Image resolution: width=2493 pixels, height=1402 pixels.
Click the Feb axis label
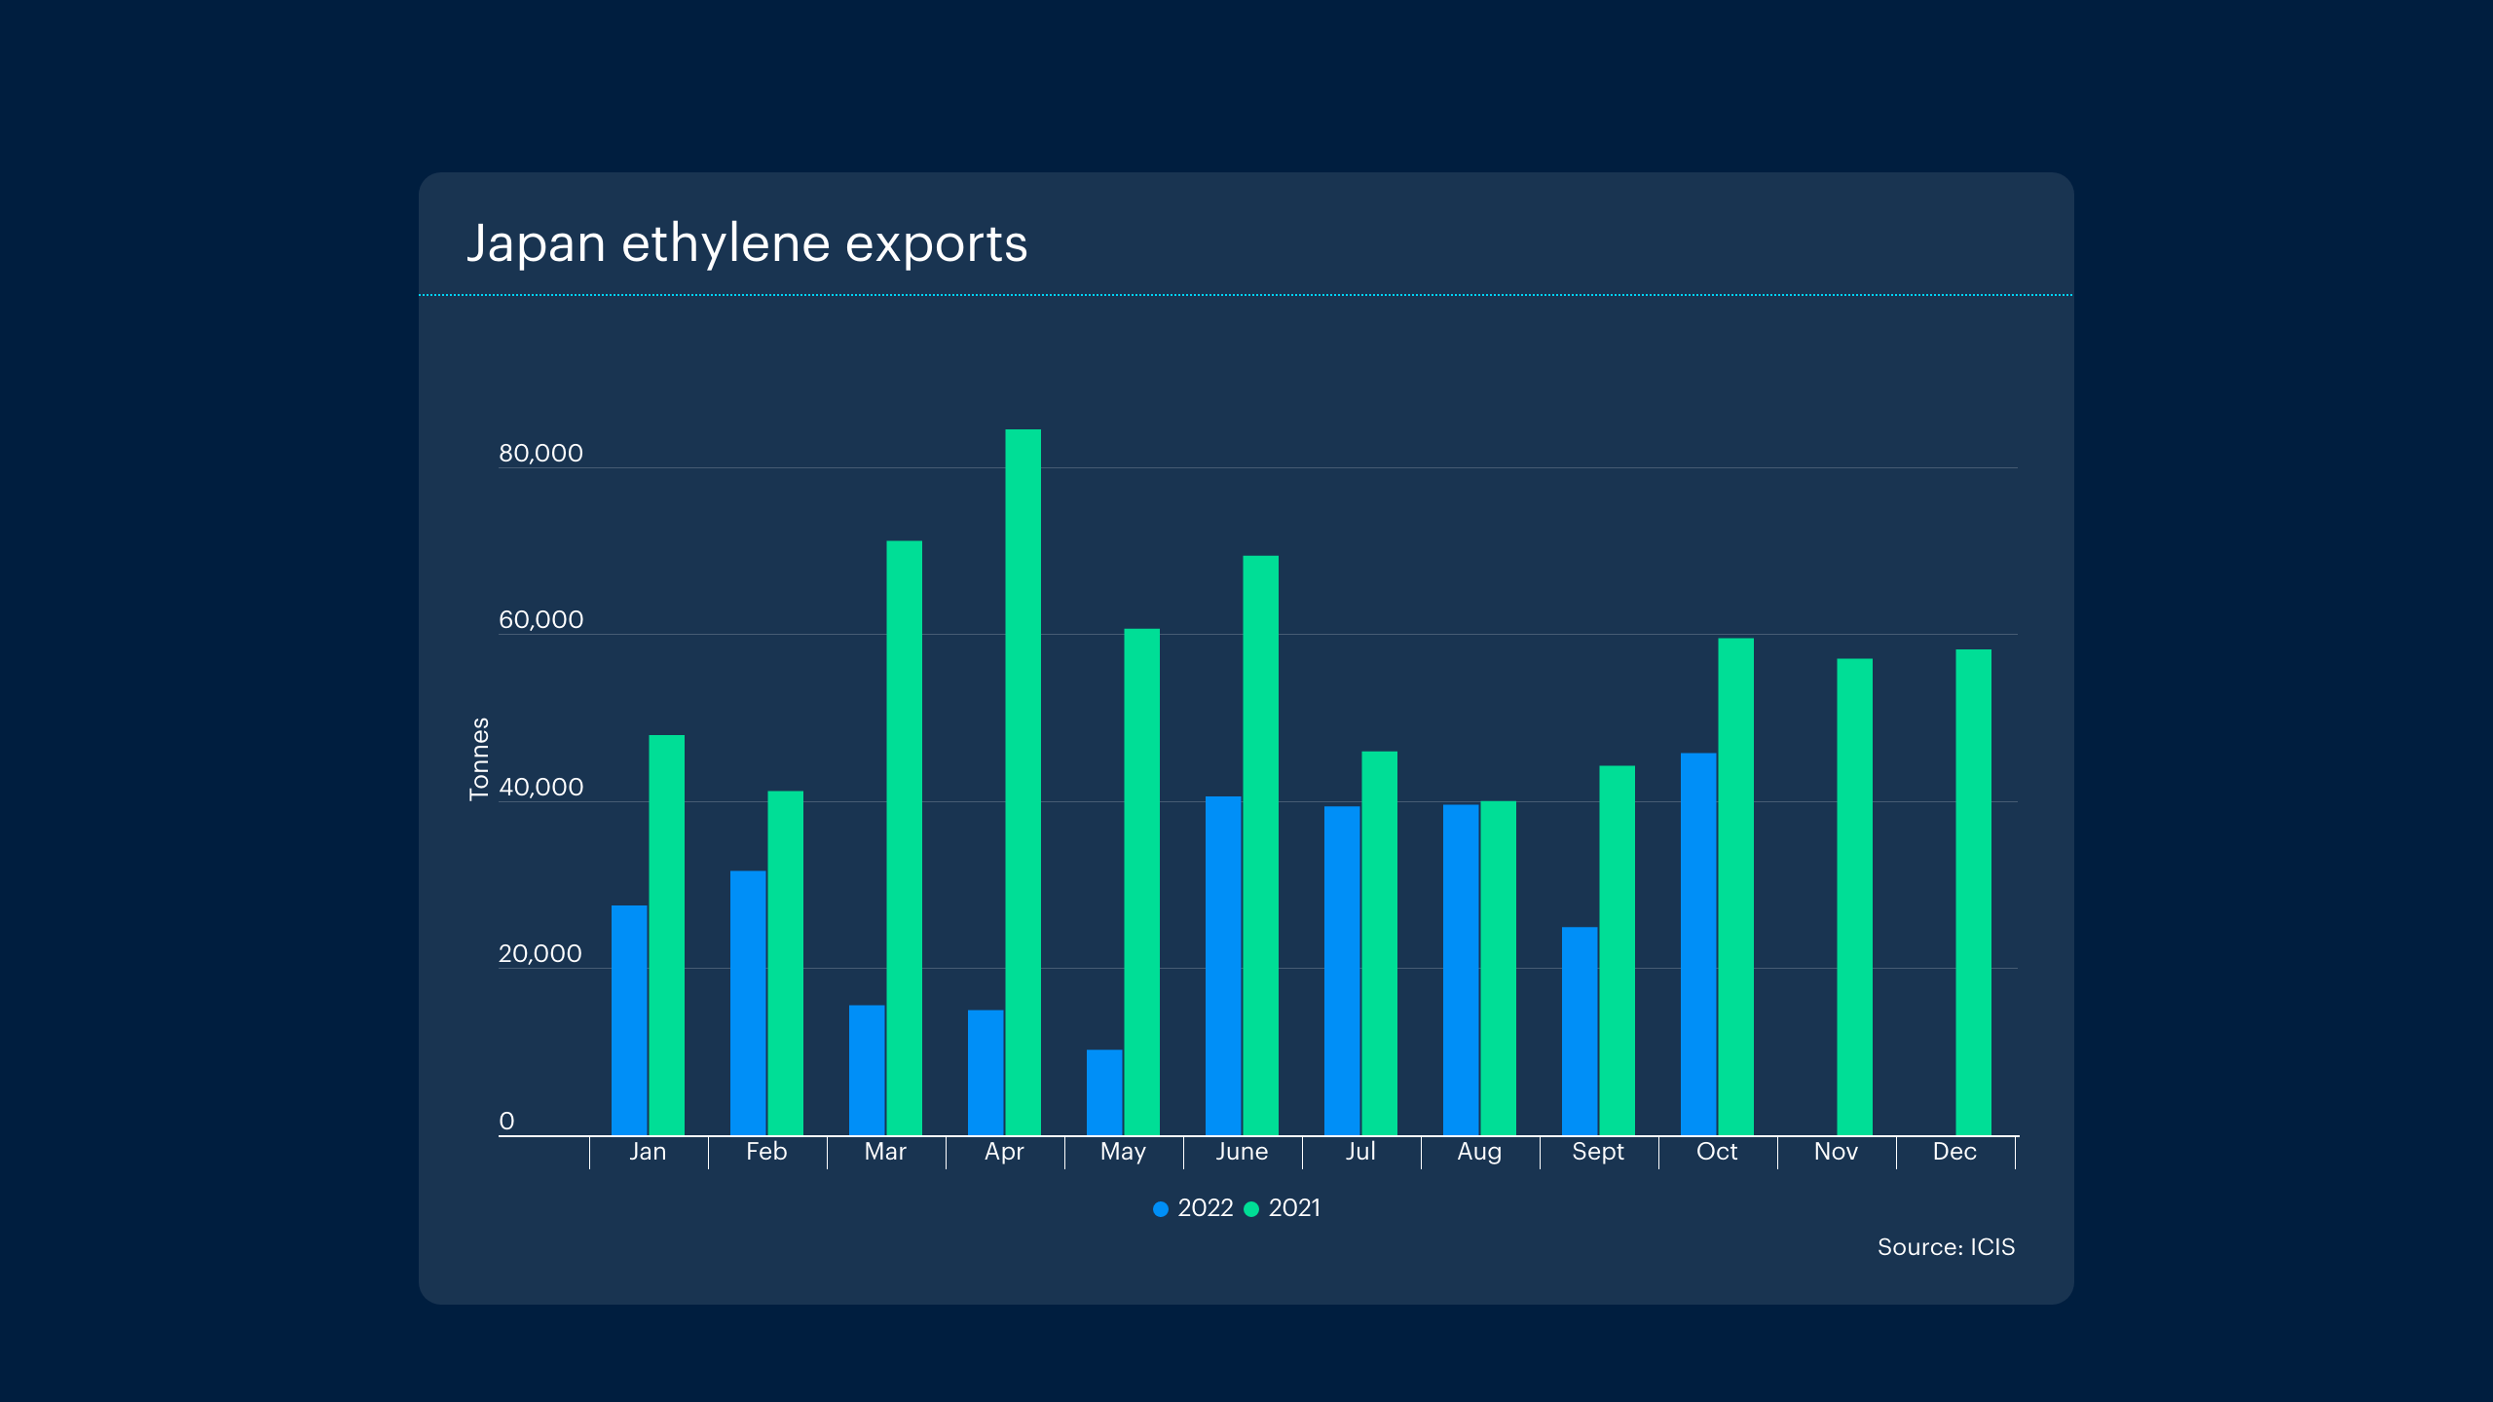[x=766, y=1152]
